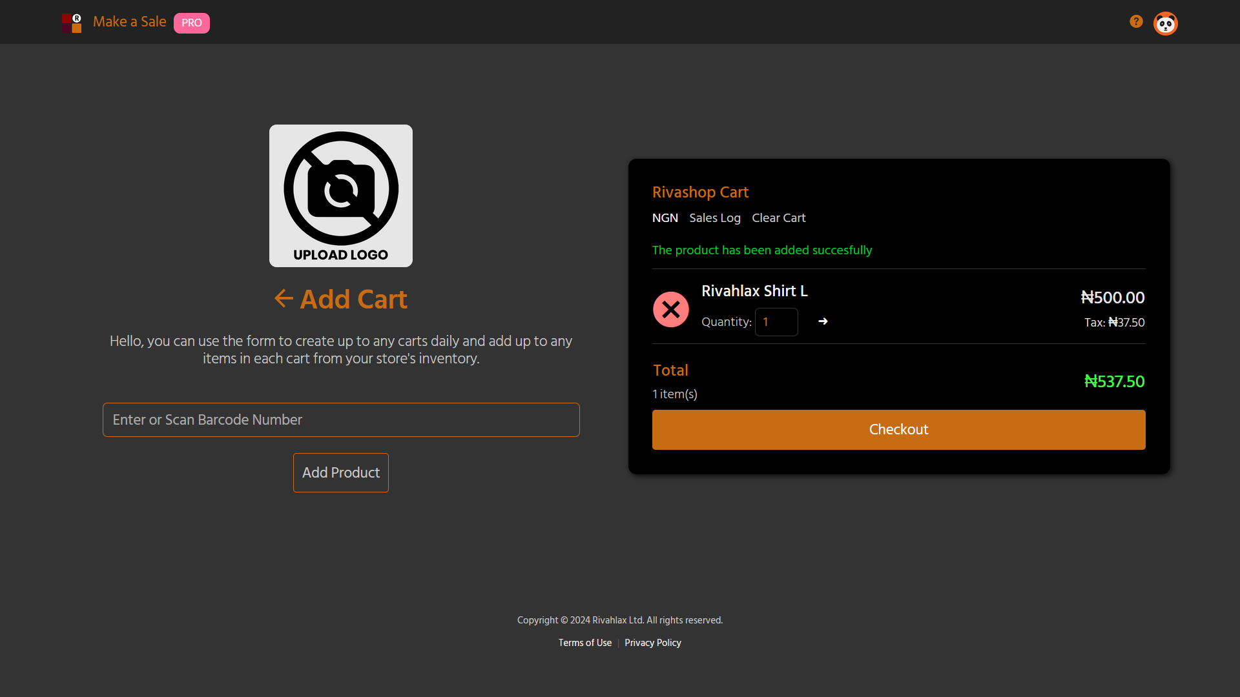Image resolution: width=1240 pixels, height=697 pixels.
Task: Click the back arrow beside Add Cart
Action: pos(284,298)
